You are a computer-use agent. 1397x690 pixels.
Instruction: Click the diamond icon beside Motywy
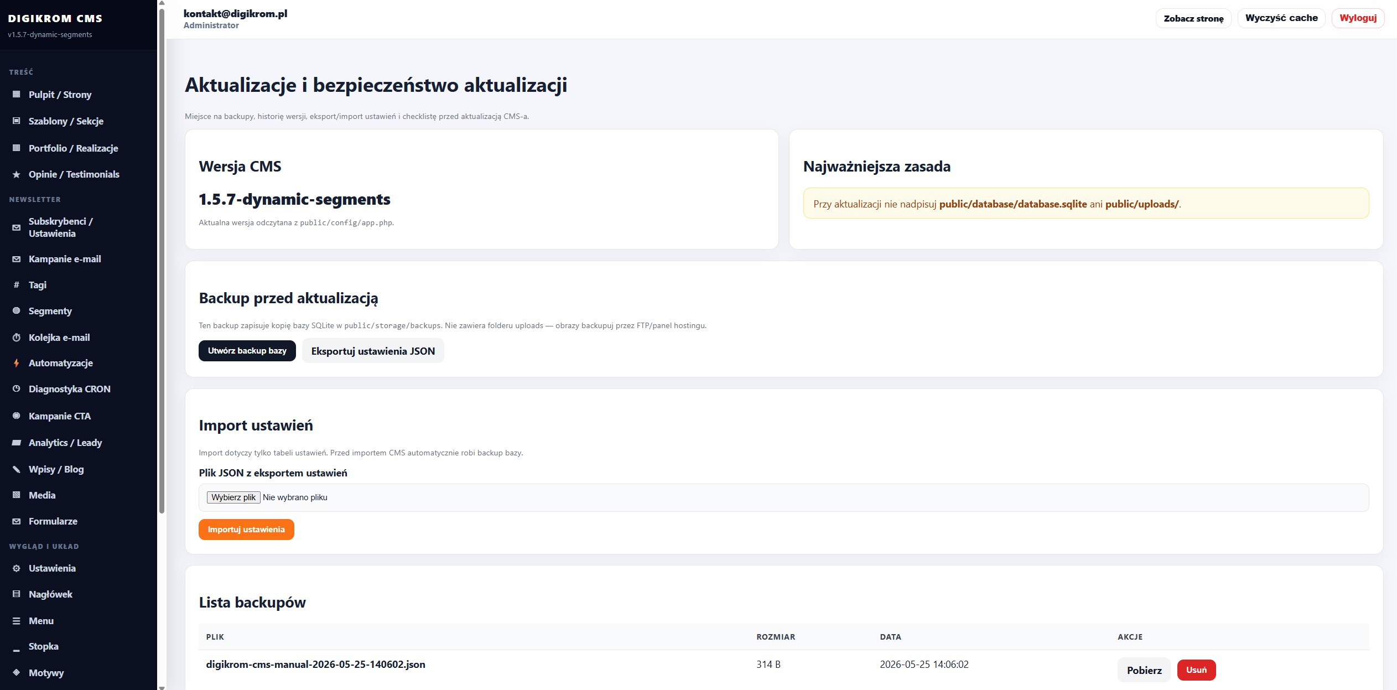(17, 673)
